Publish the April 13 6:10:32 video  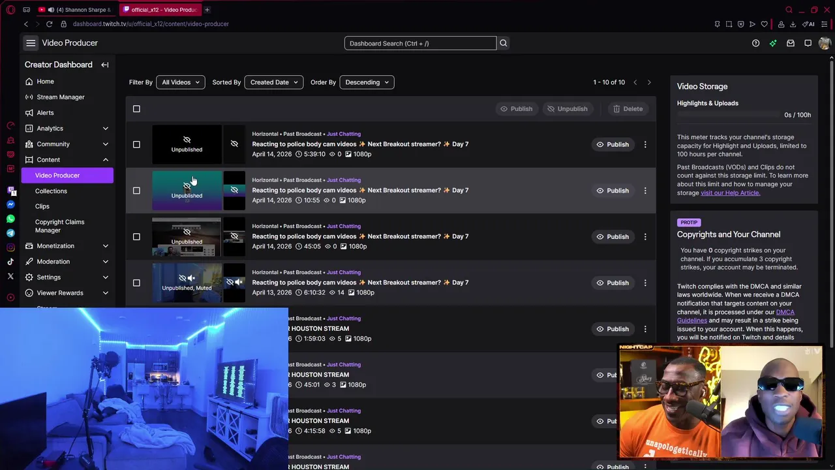pos(613,283)
